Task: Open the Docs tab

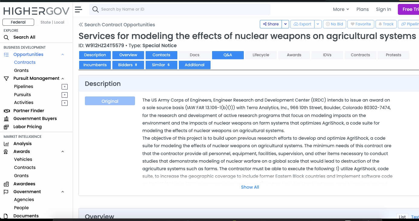Action: tap(195, 55)
